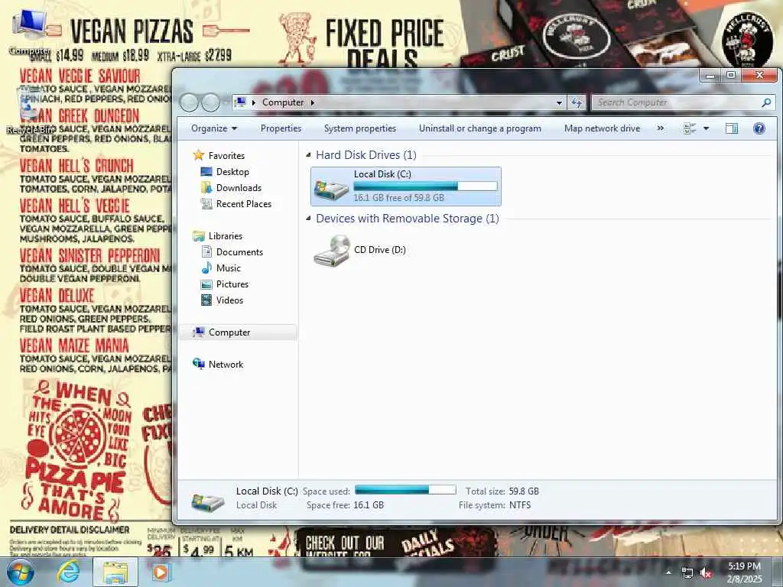Viewport: 783px width, 587px height.
Task: Expand arrow after Computer in address bar
Action: point(313,102)
